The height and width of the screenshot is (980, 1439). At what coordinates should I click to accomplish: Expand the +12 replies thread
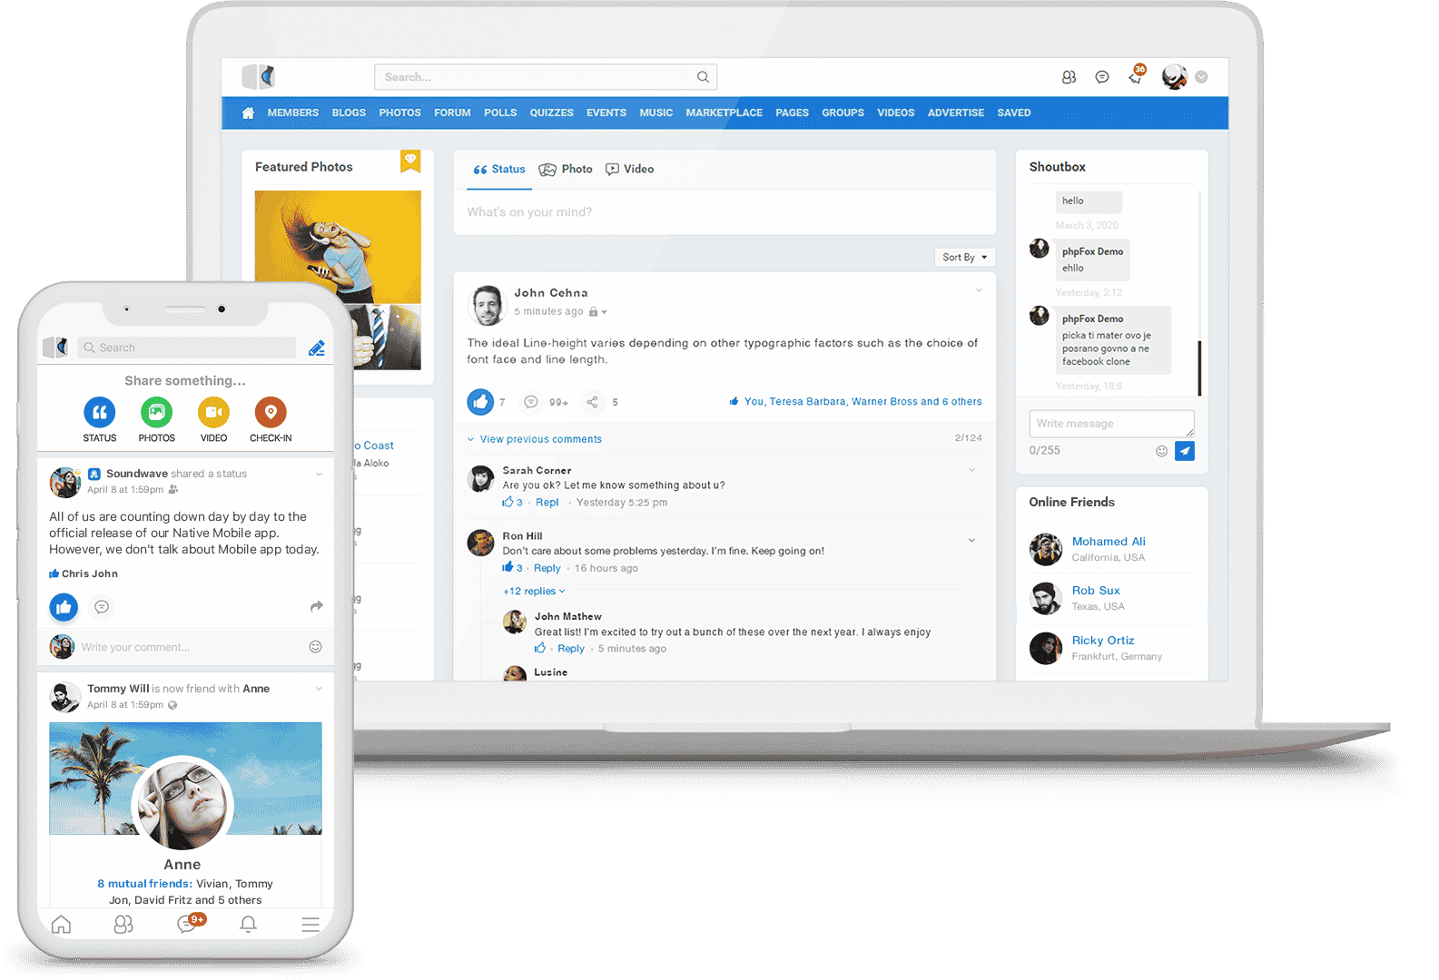click(x=534, y=592)
